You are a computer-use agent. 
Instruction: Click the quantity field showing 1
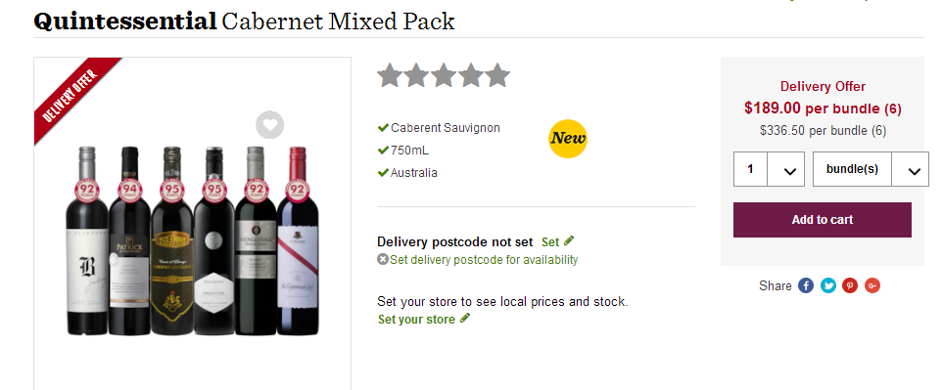(750, 169)
